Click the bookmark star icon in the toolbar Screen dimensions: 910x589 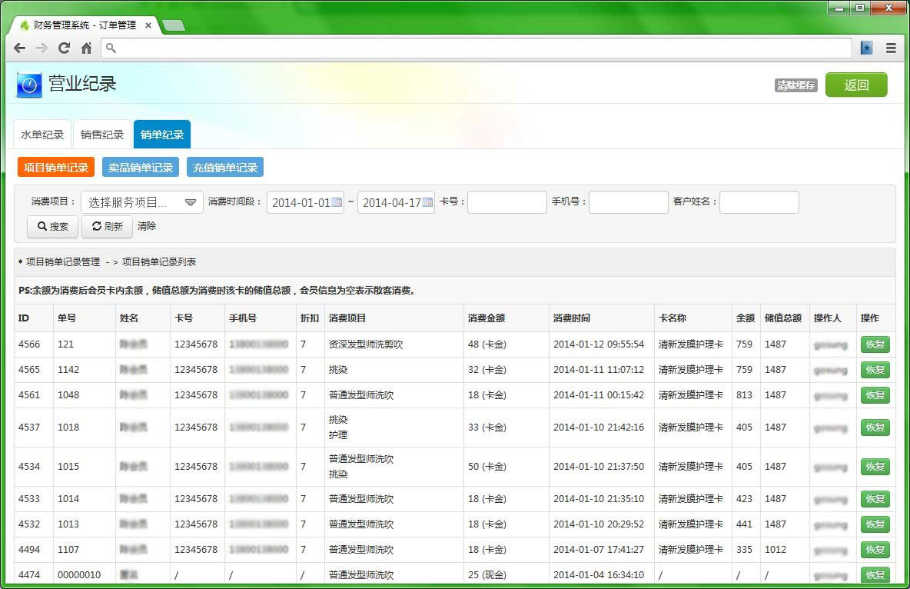(x=866, y=48)
